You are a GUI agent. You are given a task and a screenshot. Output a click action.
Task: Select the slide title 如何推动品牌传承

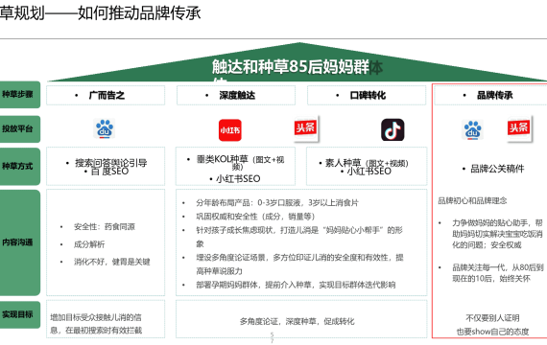139,13
